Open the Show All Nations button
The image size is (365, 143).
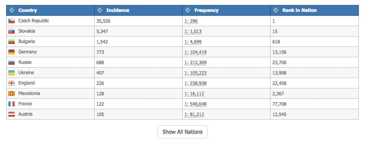[x=182, y=132]
